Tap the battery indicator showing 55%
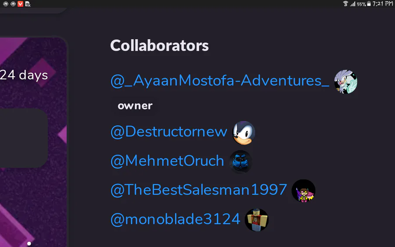 pyautogui.click(x=363, y=4)
